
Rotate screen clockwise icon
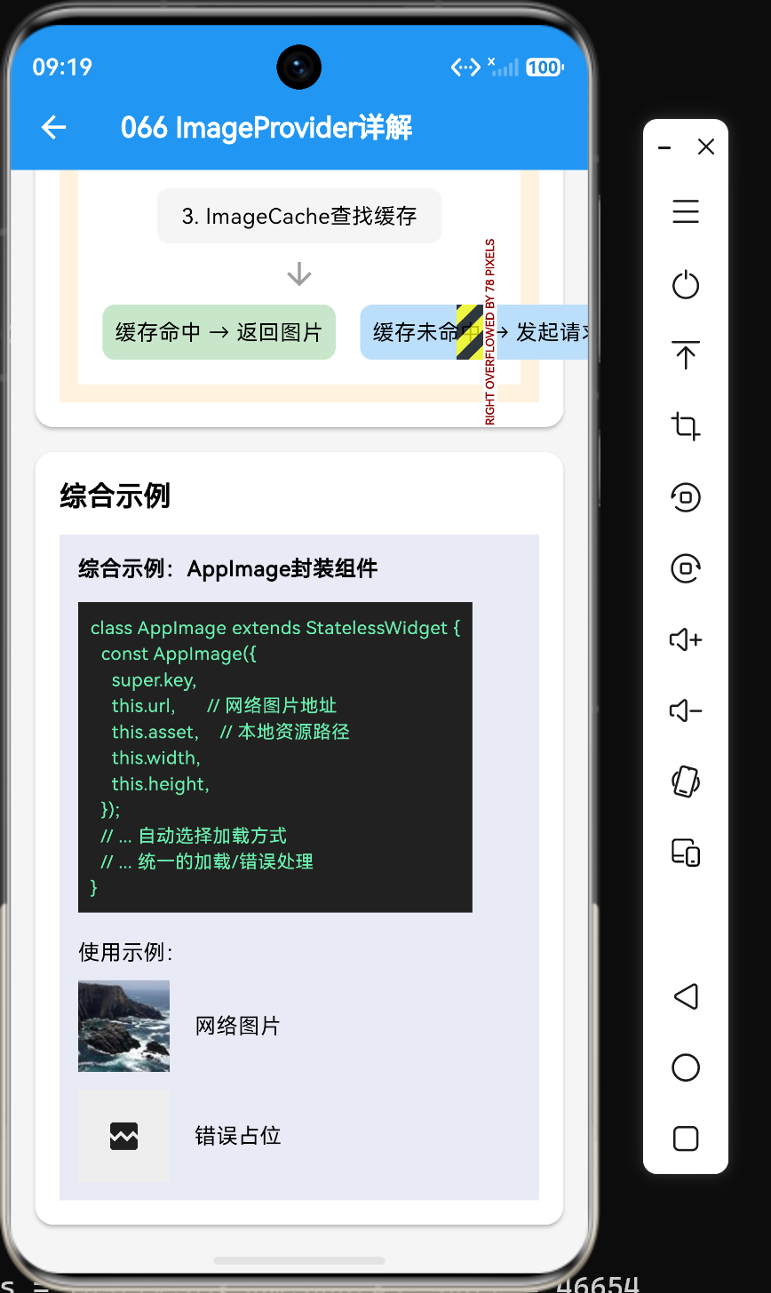(686, 567)
